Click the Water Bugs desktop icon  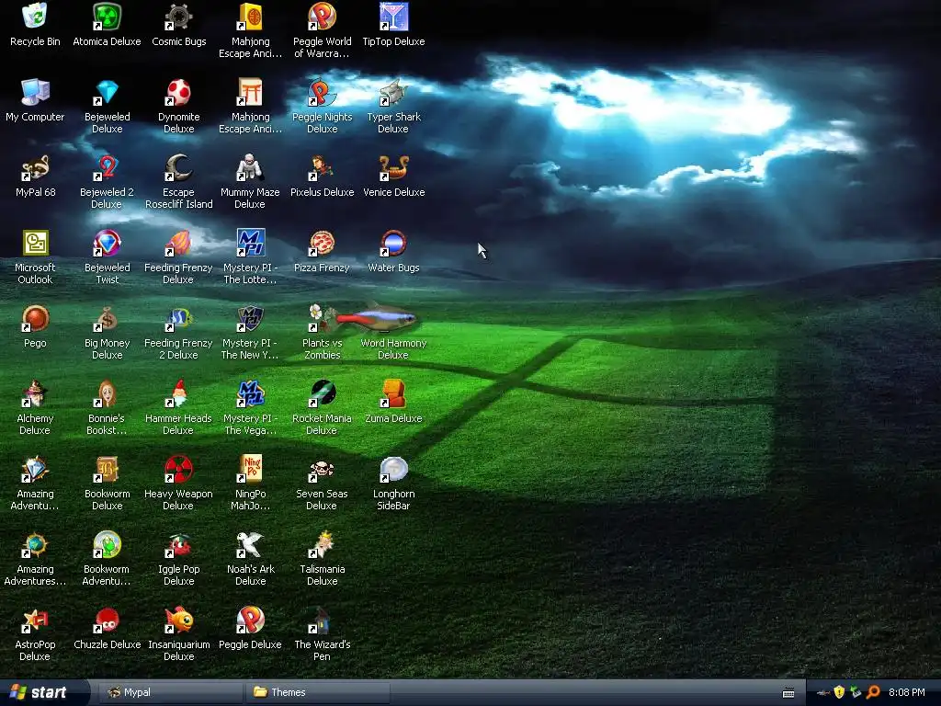pos(393,243)
